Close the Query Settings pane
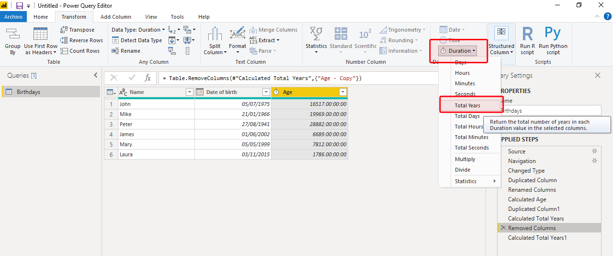Image resolution: width=613 pixels, height=256 pixels. 598,75
